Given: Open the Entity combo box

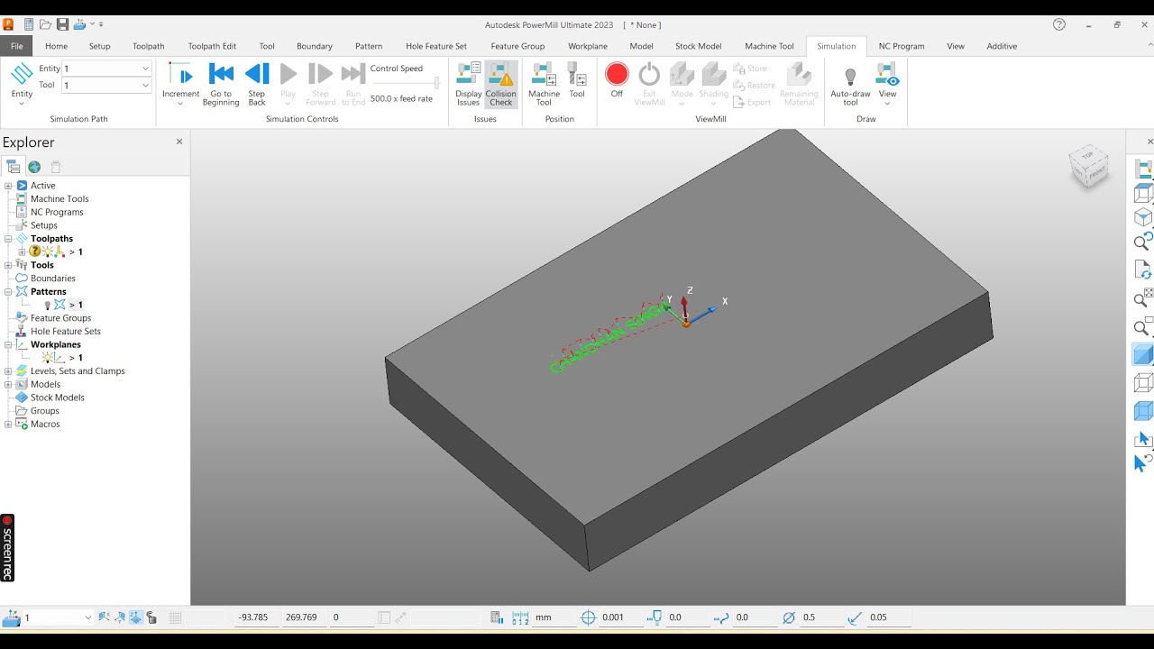Looking at the screenshot, I should click(x=106, y=69).
